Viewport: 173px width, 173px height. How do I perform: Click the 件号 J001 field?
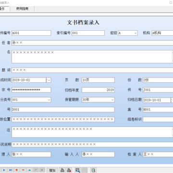(x=158, y=90)
